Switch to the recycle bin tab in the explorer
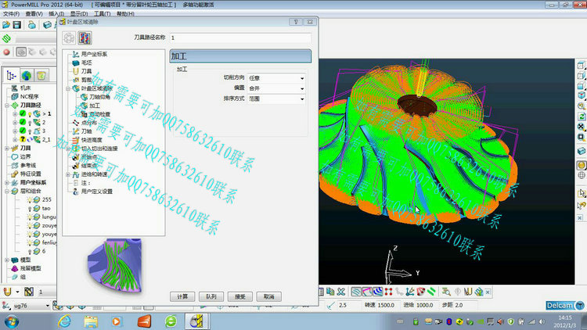The width and height of the screenshot is (587, 330). tap(41, 76)
